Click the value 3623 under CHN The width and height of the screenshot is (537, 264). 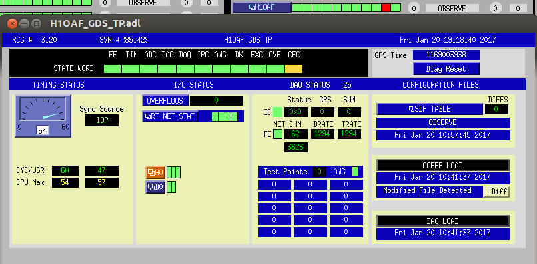296,147
